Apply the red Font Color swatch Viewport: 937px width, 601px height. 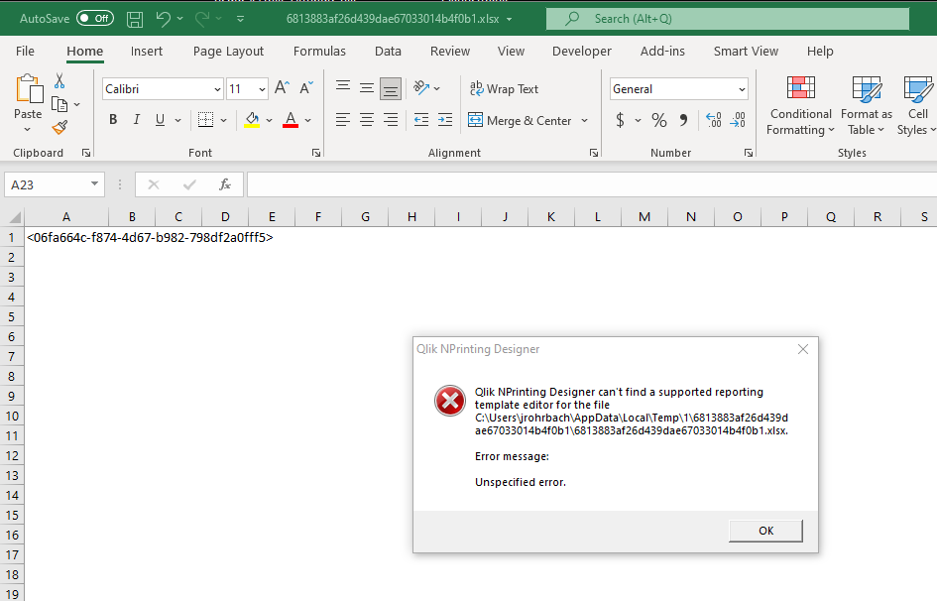tap(291, 120)
